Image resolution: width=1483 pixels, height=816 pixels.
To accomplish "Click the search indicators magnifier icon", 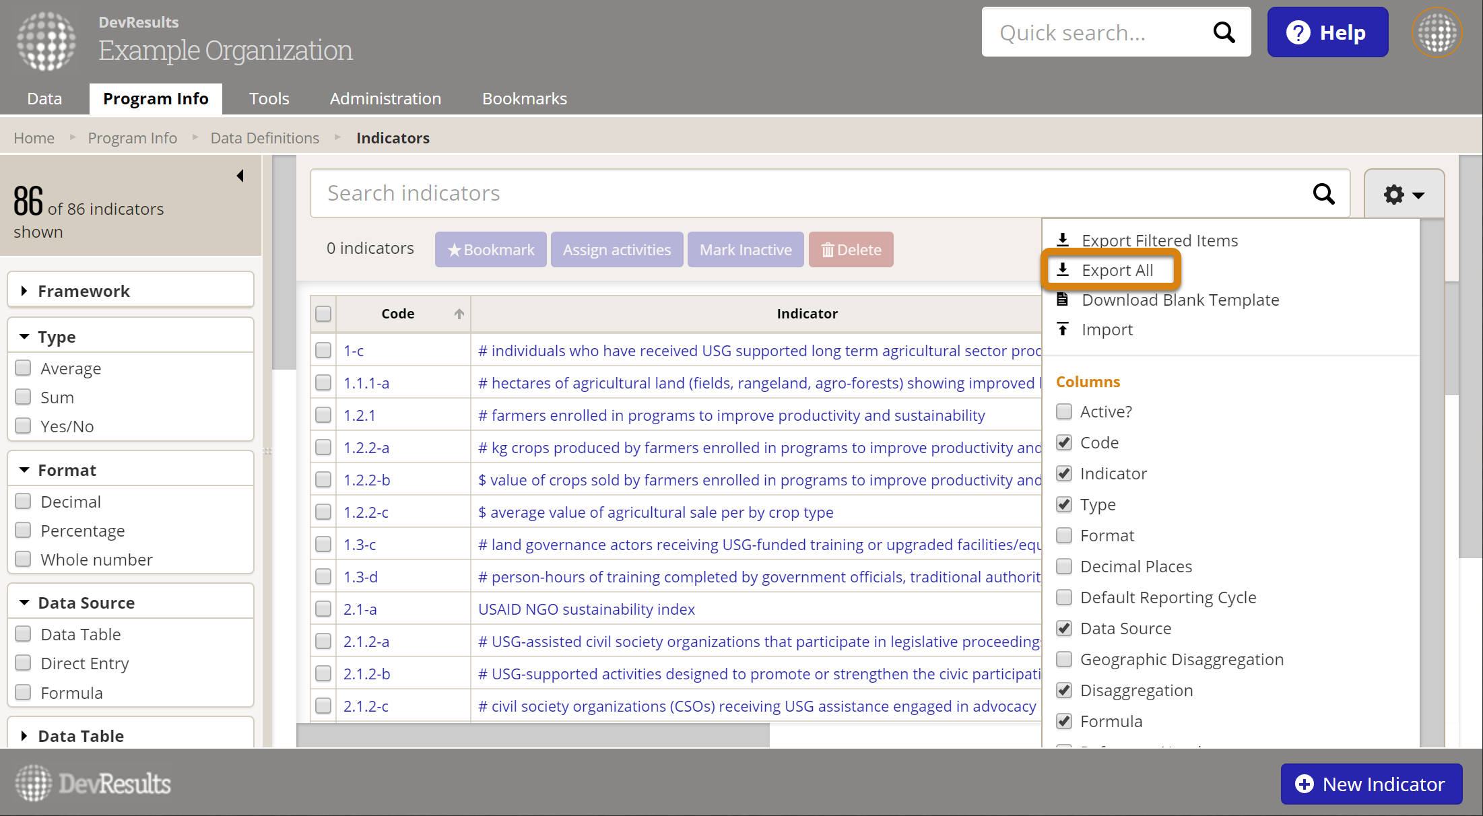I will click(x=1323, y=194).
